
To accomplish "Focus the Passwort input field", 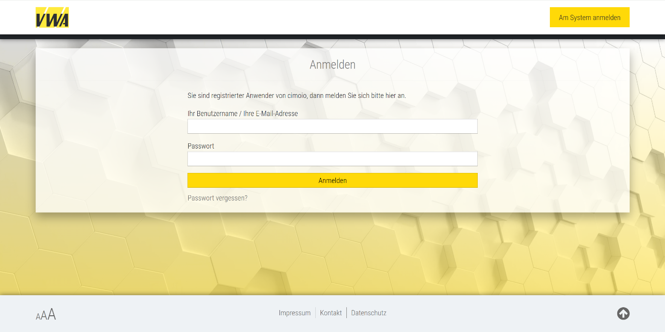I will pyautogui.click(x=332, y=159).
